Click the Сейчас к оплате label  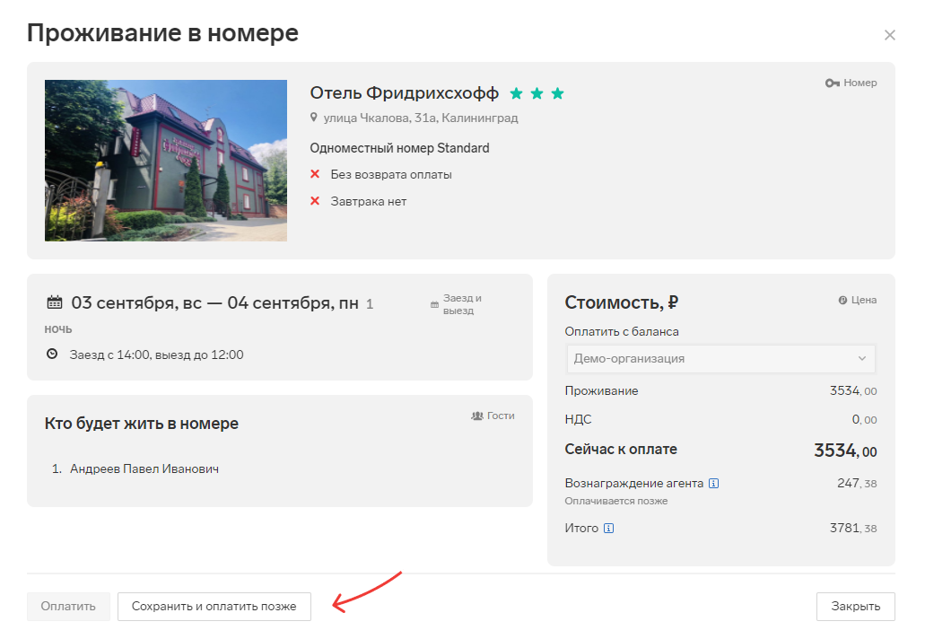[621, 450]
